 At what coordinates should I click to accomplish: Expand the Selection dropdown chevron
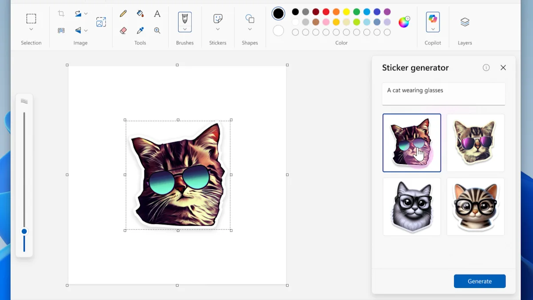coord(31,29)
